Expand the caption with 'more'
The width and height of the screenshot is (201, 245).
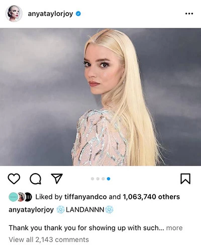tap(174, 228)
